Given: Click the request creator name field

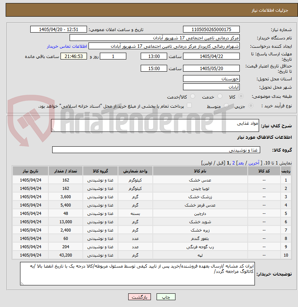Looking at the screenshot, I should [164, 46].
